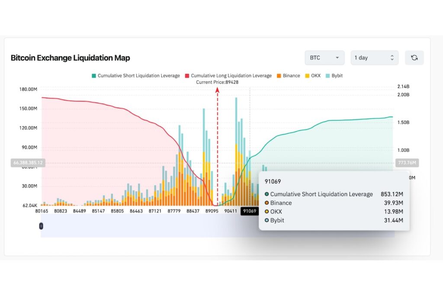The image size is (443, 295).
Task: Toggle Cumulative Short Liquidation Leverage legend
Action: click(x=138, y=76)
